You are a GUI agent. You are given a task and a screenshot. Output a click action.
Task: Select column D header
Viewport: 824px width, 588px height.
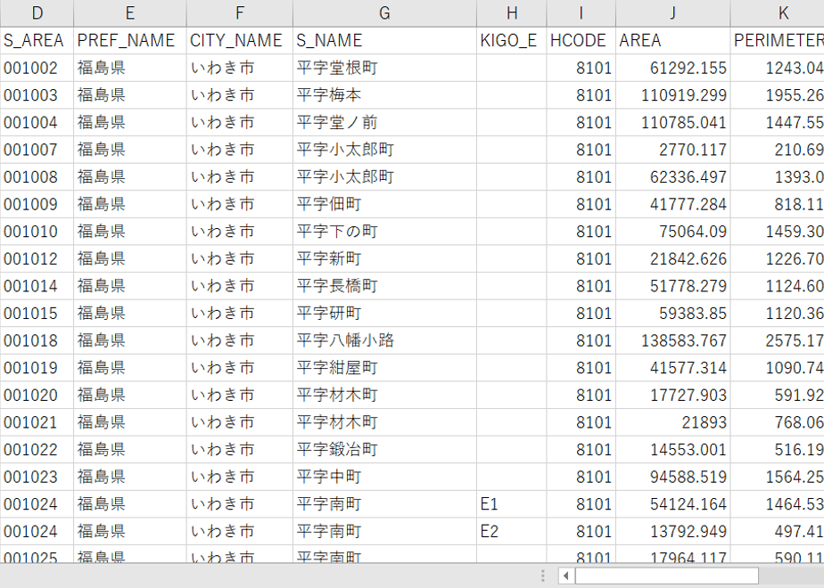pyautogui.click(x=37, y=13)
